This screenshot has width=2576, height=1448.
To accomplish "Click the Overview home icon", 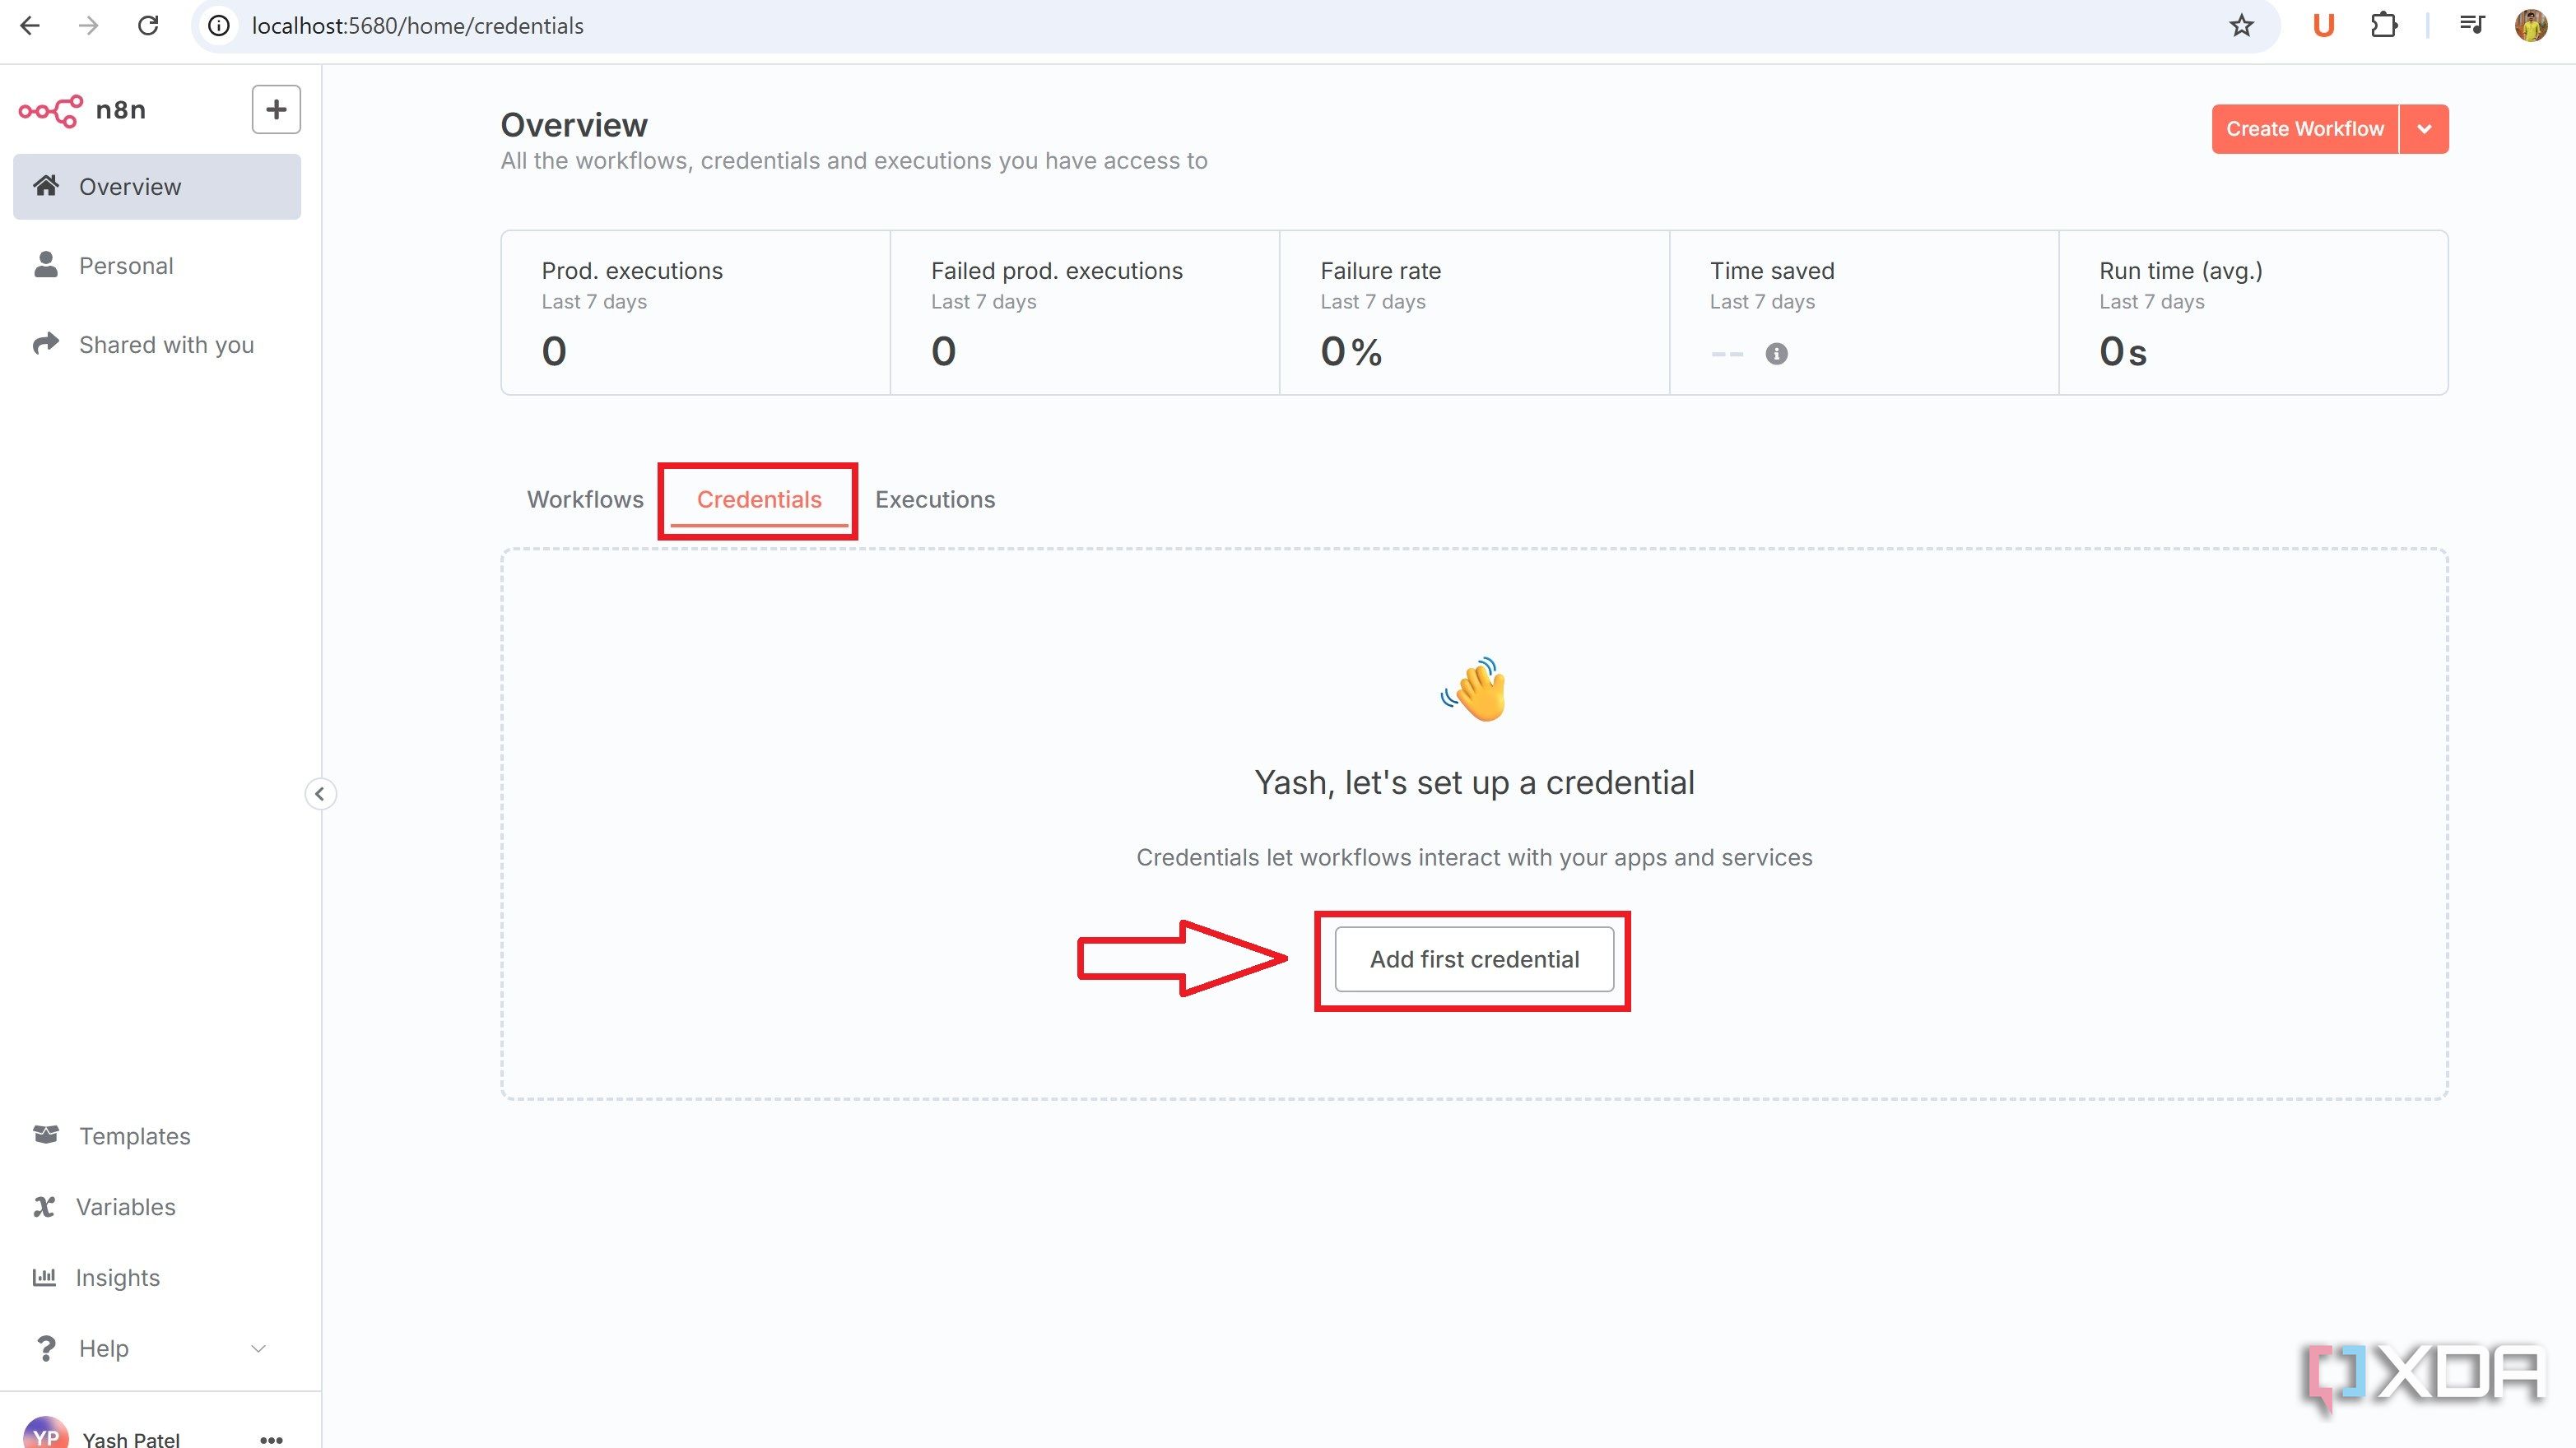I will (46, 186).
